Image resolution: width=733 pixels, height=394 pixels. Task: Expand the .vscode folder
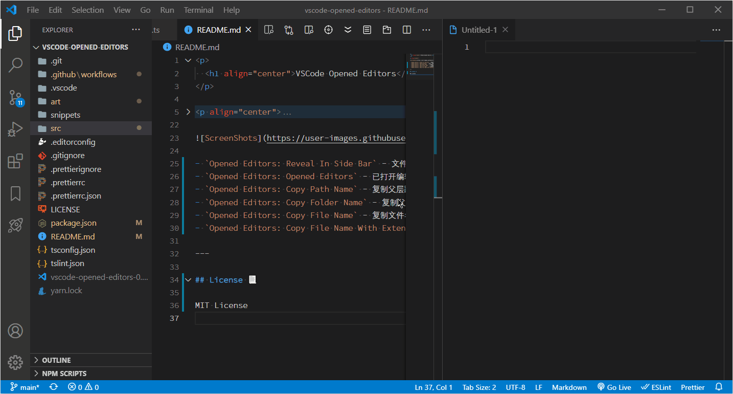(x=91, y=88)
